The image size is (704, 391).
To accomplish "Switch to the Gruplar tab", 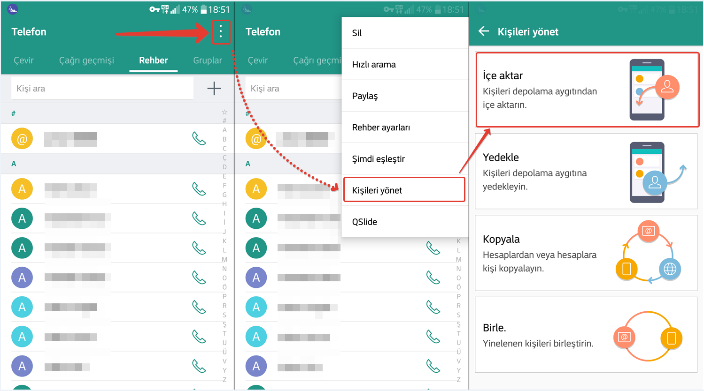I will 207,60.
